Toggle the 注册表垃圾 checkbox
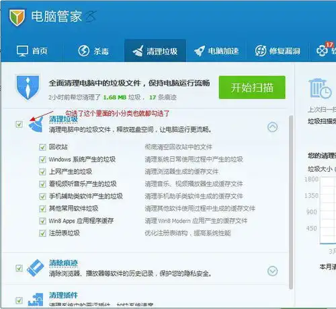 42,234
